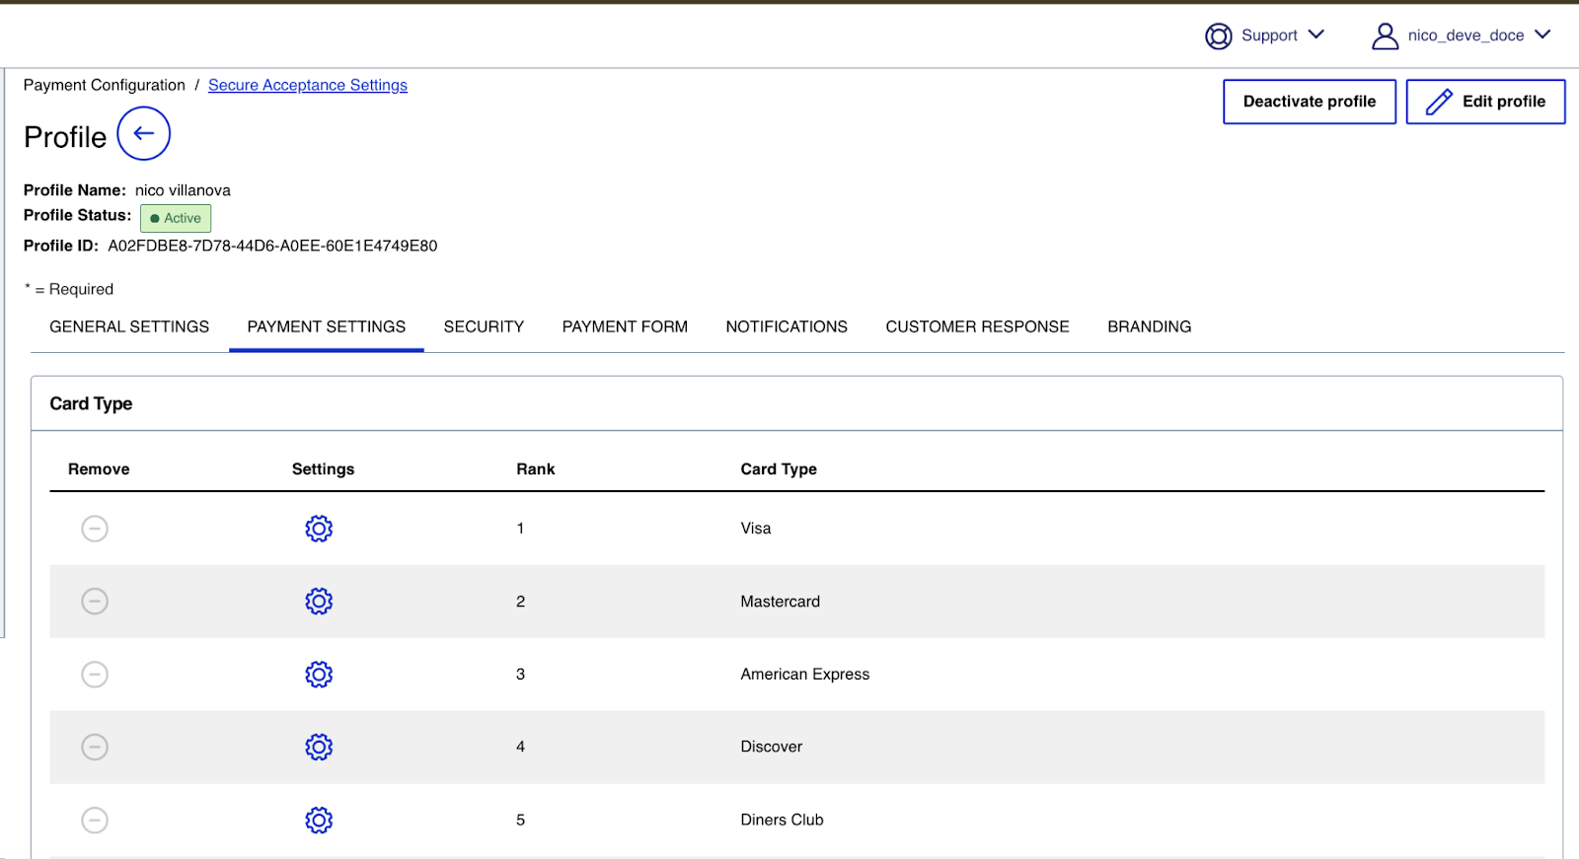Click remove icon for American Express row

click(x=95, y=675)
